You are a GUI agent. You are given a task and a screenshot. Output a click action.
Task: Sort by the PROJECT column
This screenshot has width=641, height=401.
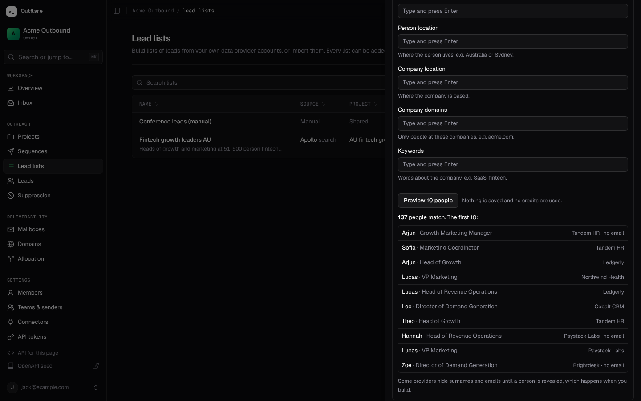point(363,104)
